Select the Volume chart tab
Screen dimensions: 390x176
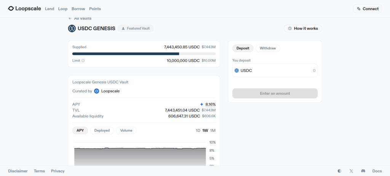(126, 130)
